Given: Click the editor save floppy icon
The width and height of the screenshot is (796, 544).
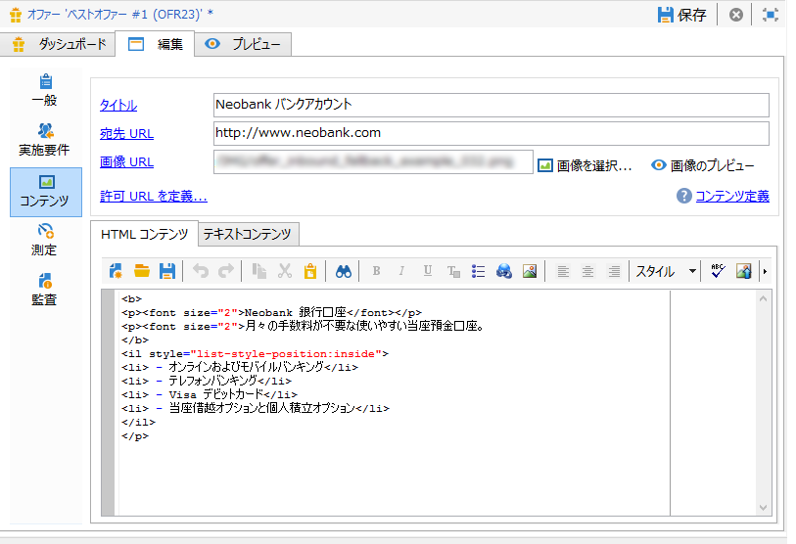Looking at the screenshot, I should pos(167,271).
